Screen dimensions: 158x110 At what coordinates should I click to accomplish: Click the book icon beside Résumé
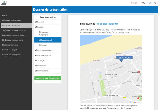[x=36, y=22]
